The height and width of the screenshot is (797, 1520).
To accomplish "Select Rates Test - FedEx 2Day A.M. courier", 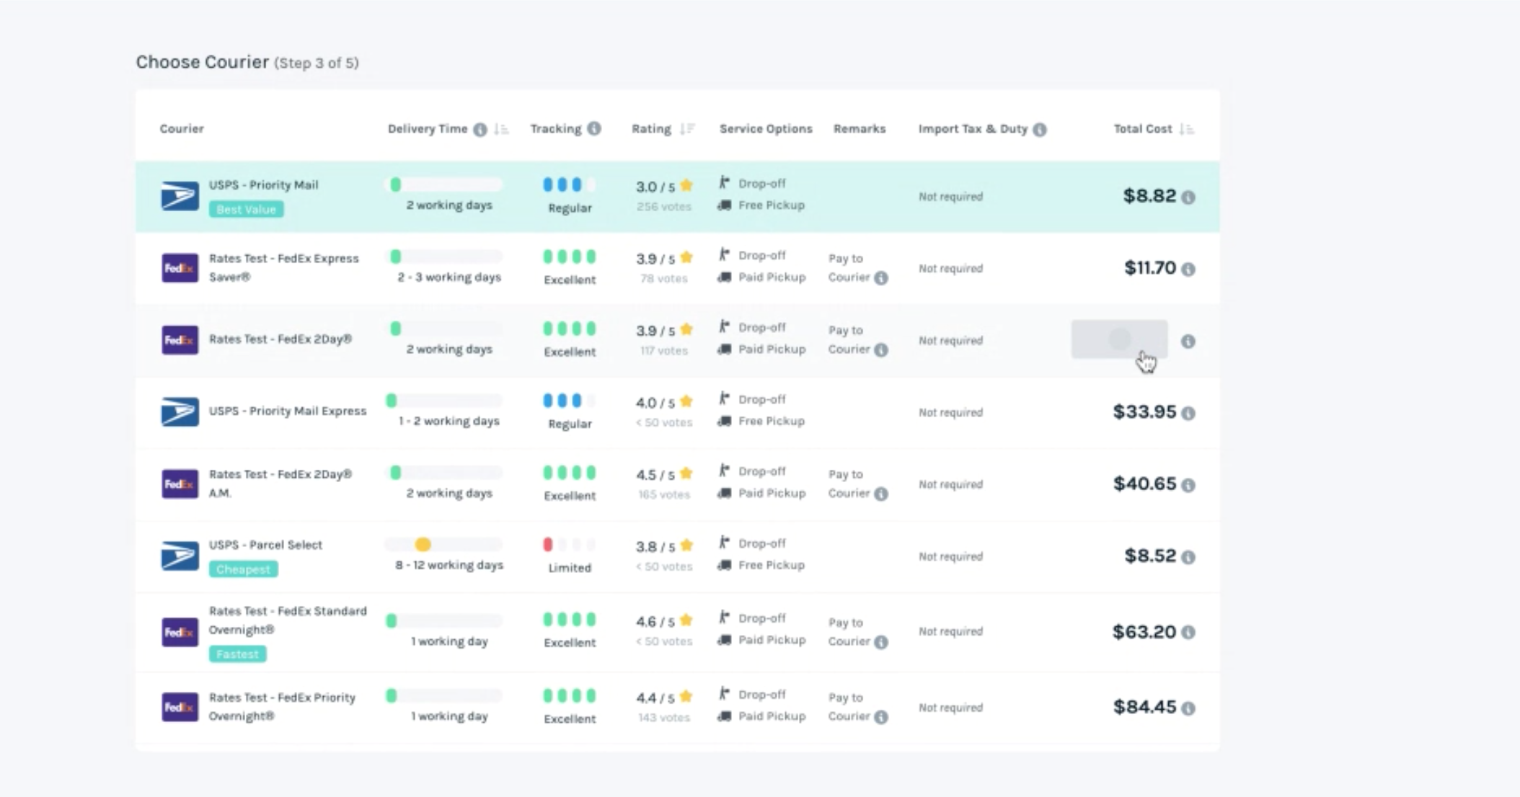I will (x=280, y=484).
